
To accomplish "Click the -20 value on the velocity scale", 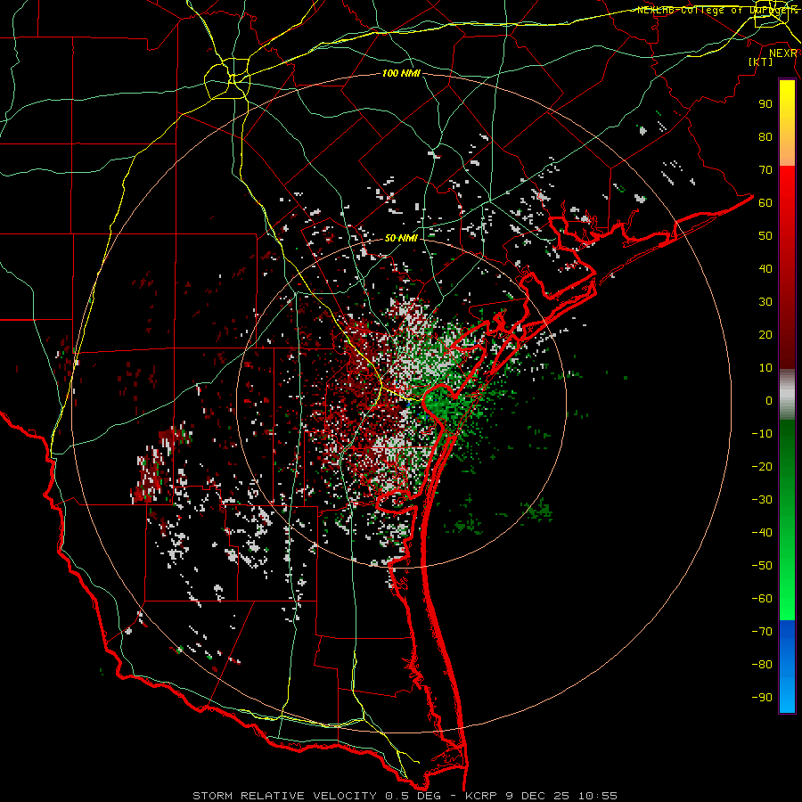I will pyautogui.click(x=762, y=466).
